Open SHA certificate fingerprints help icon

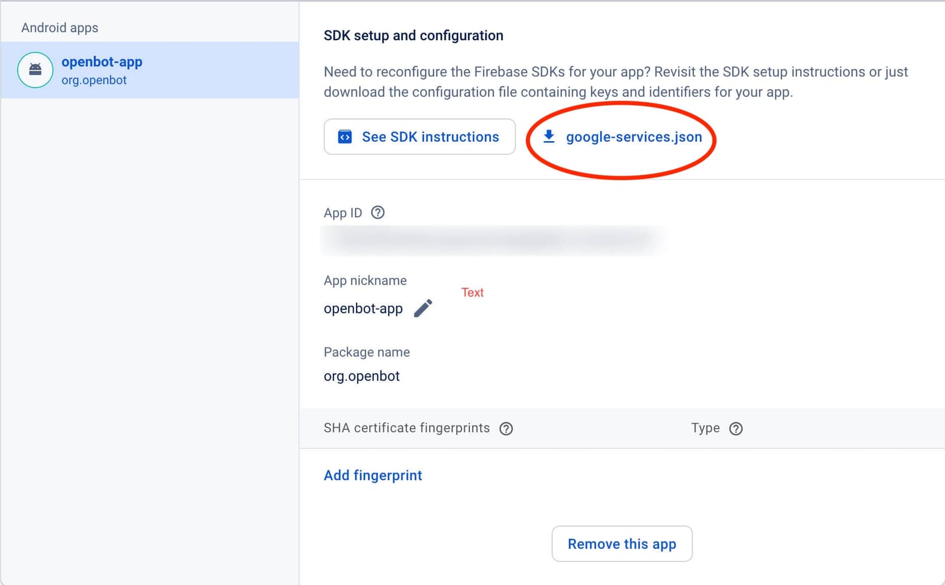(x=506, y=428)
